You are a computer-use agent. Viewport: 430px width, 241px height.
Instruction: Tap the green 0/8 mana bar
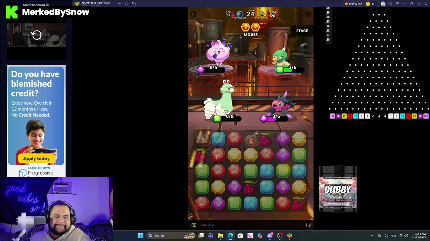point(228,118)
